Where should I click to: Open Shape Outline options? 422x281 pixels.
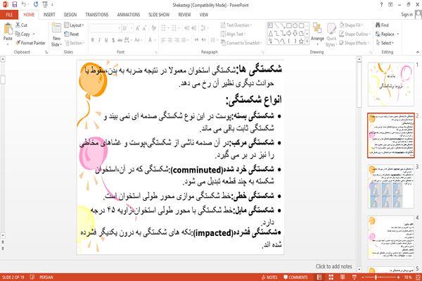pos(355,34)
